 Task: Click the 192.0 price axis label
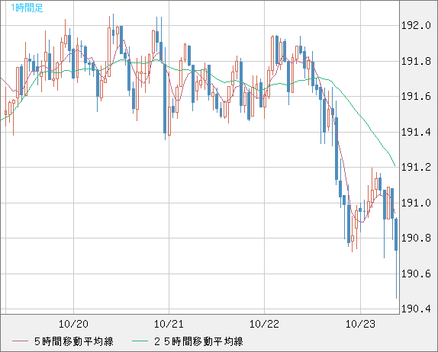(416, 26)
